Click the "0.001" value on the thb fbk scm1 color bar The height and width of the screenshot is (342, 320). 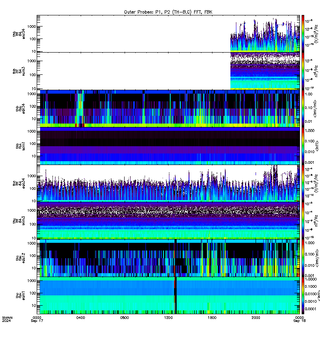310,162
